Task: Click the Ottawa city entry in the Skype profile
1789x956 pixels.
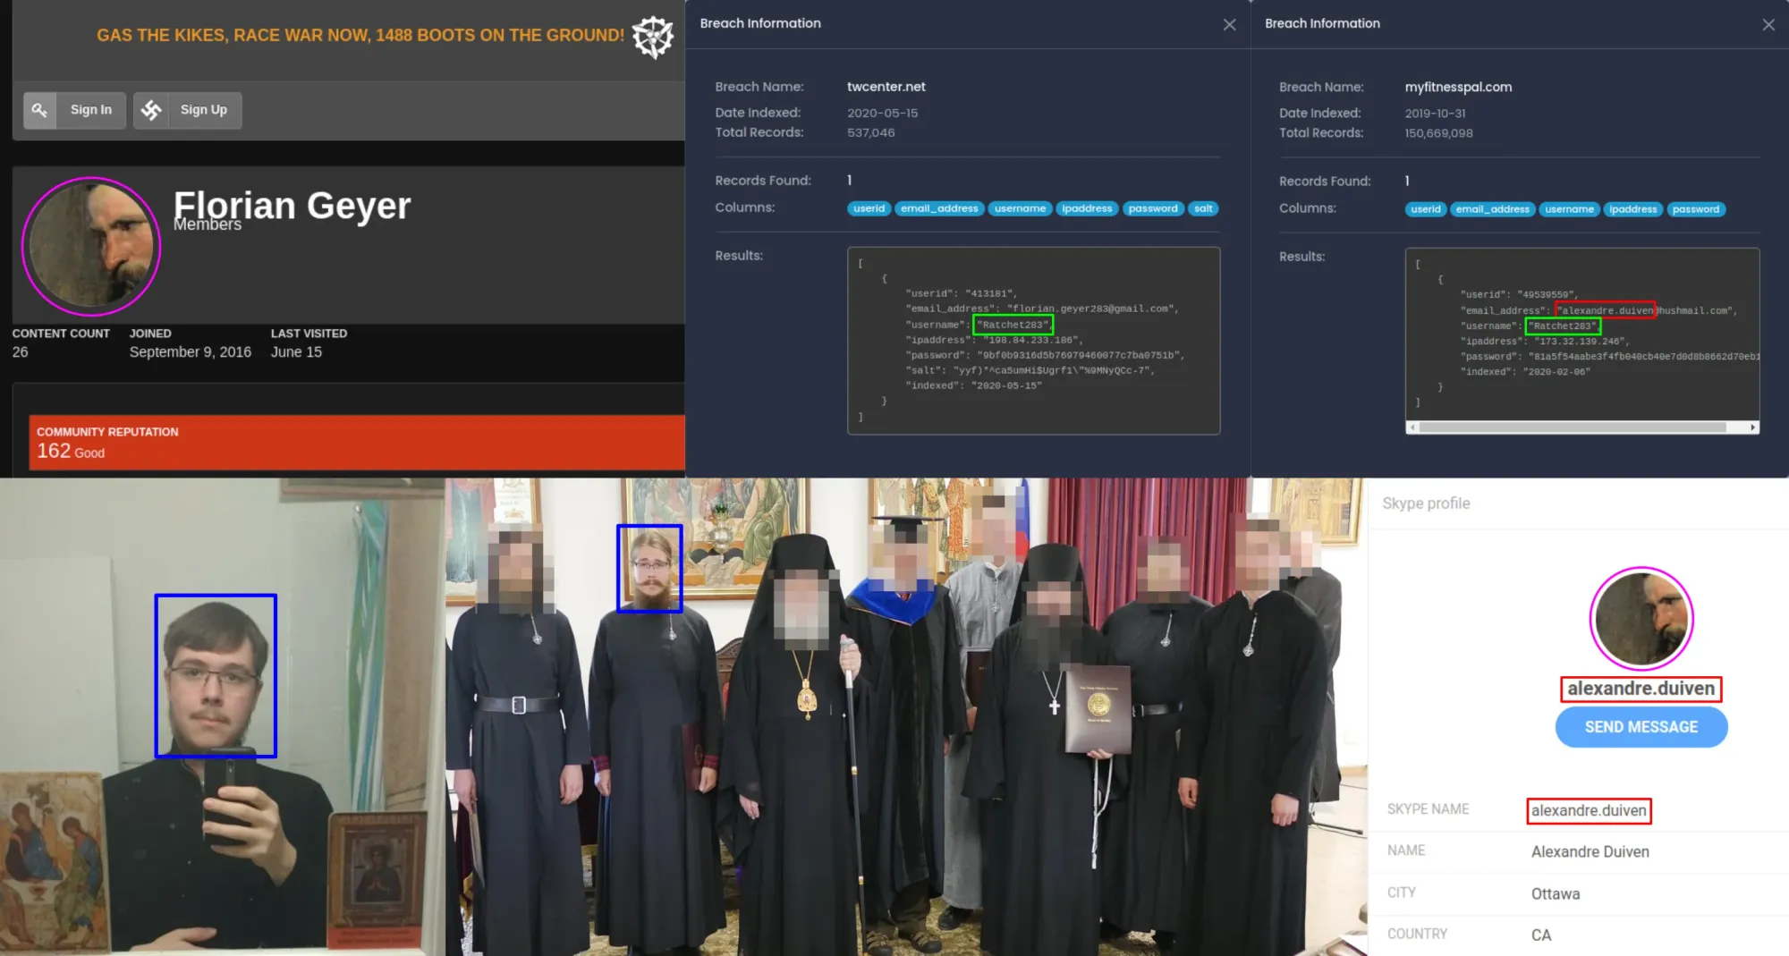Action: [1556, 893]
